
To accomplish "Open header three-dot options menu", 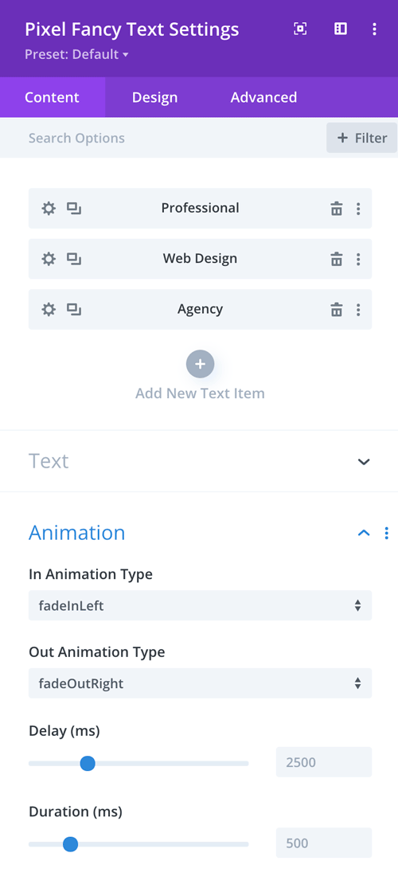I will (374, 29).
